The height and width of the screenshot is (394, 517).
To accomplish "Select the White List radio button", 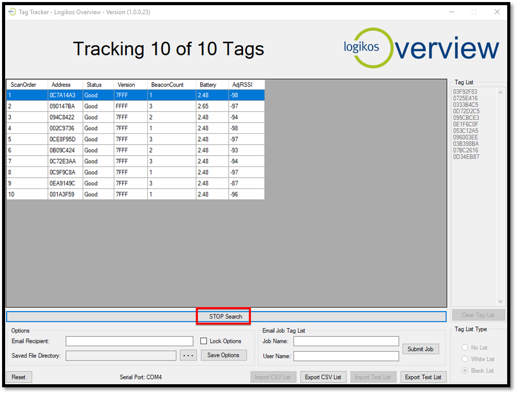I will click(466, 359).
